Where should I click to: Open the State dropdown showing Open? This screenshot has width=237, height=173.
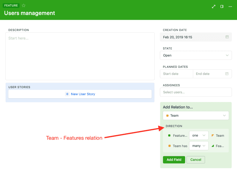pyautogui.click(x=196, y=55)
